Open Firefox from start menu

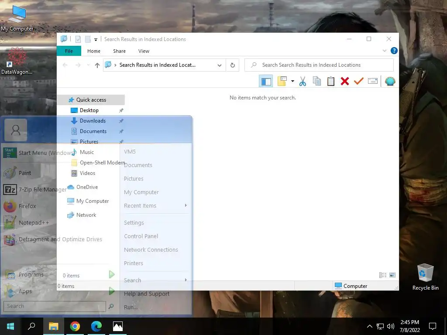click(x=28, y=206)
